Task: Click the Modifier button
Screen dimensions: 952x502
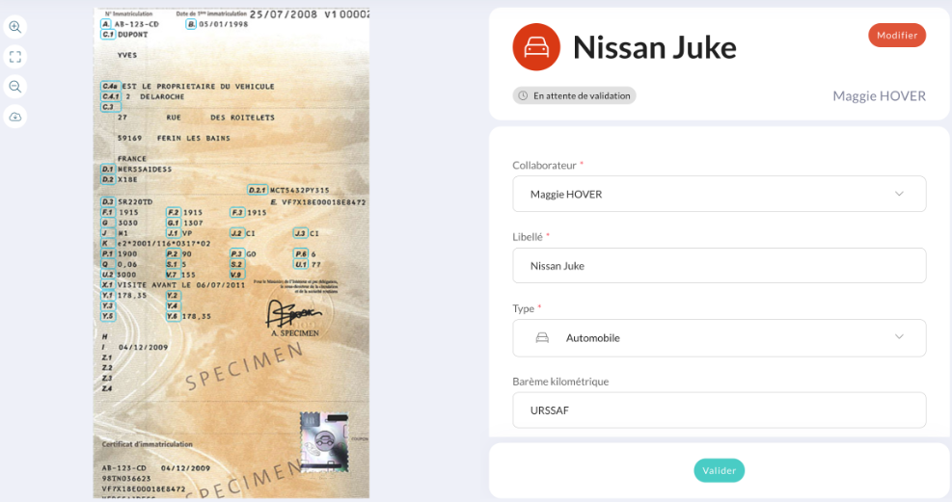Action: tap(897, 35)
